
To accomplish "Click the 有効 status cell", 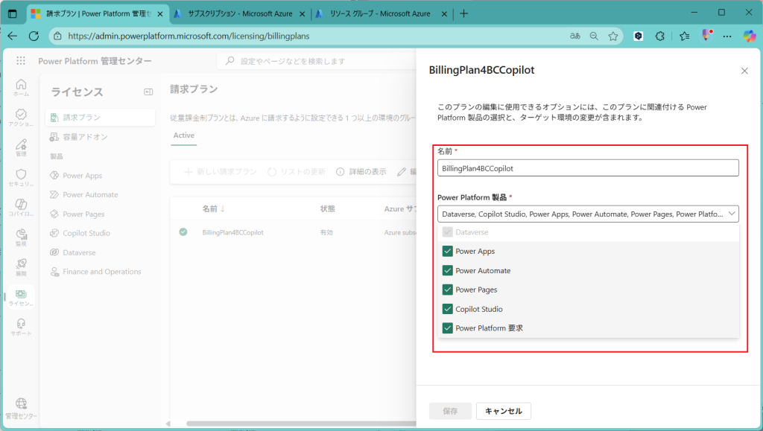I will click(326, 233).
